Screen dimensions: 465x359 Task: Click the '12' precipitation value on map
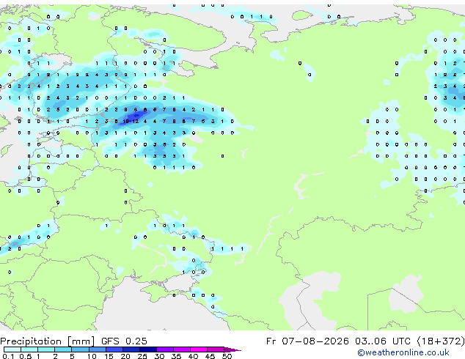[135, 121]
